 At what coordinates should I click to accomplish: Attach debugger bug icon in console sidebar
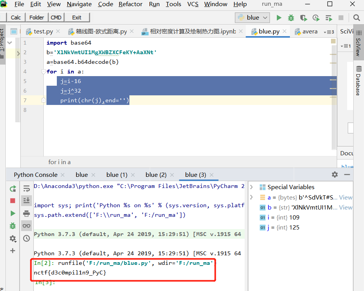(13, 225)
